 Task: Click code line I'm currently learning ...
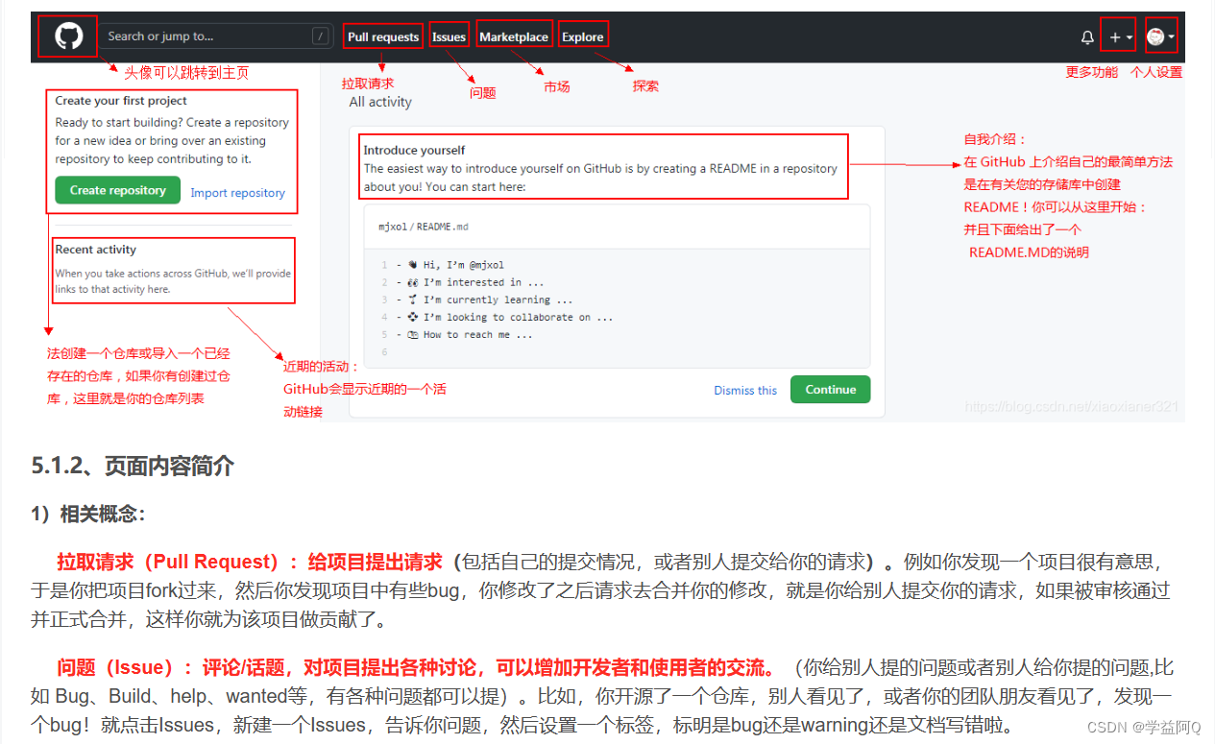point(484,300)
